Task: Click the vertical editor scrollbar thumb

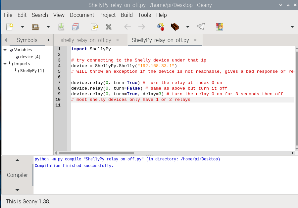Action: coord(297,98)
